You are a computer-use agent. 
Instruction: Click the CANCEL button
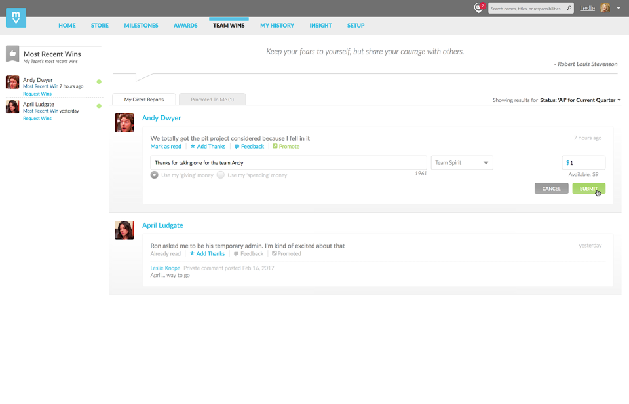click(551, 189)
